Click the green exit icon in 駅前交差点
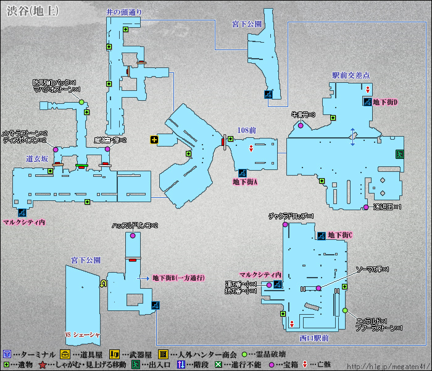The width and height of the screenshot is (432, 371). [399, 153]
